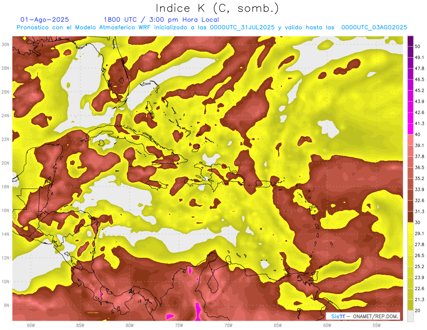Click the '1800 UTC / 3:00 pm Hora Local' text
Viewport: 427px width, 330px height.
161,20
